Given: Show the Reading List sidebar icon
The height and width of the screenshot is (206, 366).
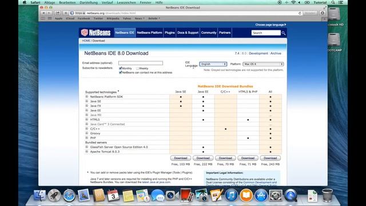Looking at the screenshot, I should click(43, 18).
